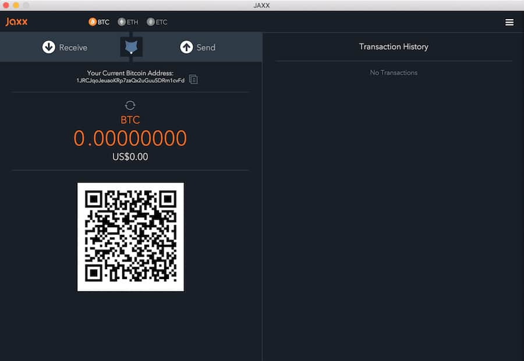Minimize the JAXX window with the yellow button
Viewport: 524px width, 361px height.
coord(16,5)
